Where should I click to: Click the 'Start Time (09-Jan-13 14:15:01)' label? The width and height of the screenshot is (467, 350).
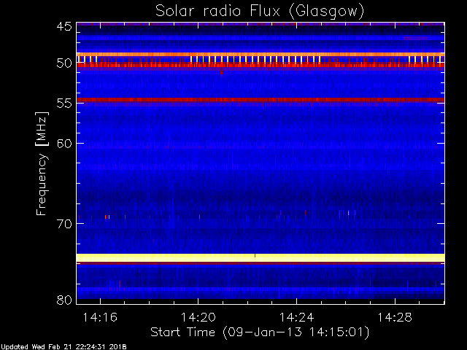click(x=260, y=332)
